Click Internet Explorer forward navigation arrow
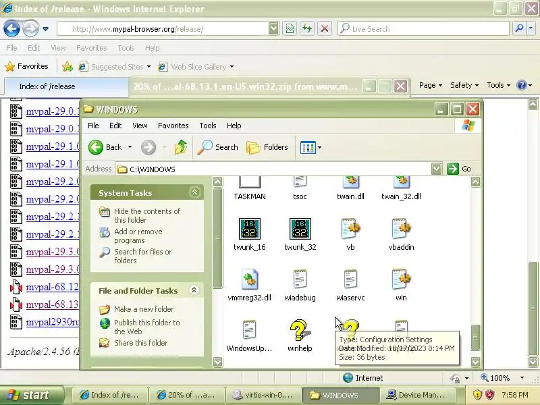The image size is (540, 405). pos(30,28)
